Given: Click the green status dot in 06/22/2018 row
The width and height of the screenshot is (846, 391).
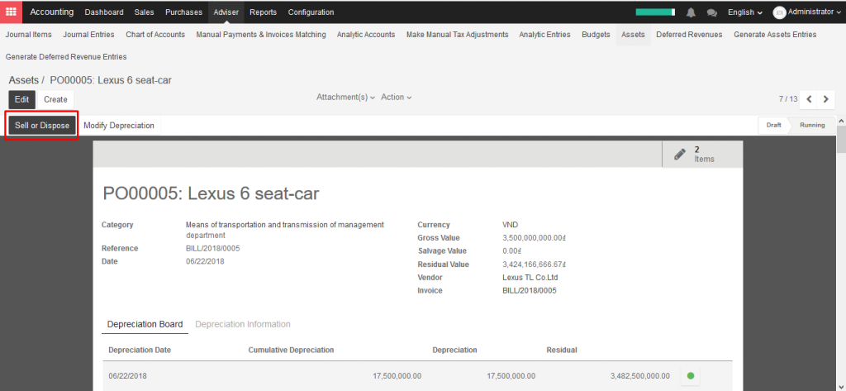Looking at the screenshot, I should coord(691,376).
